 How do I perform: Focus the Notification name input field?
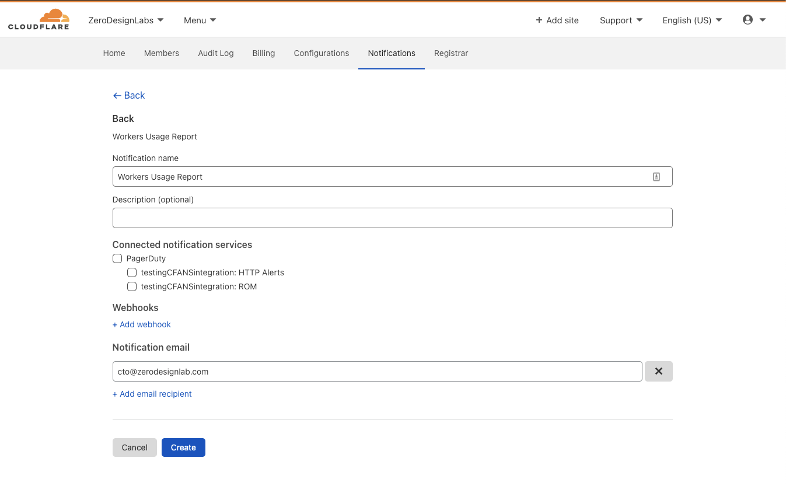click(x=392, y=177)
